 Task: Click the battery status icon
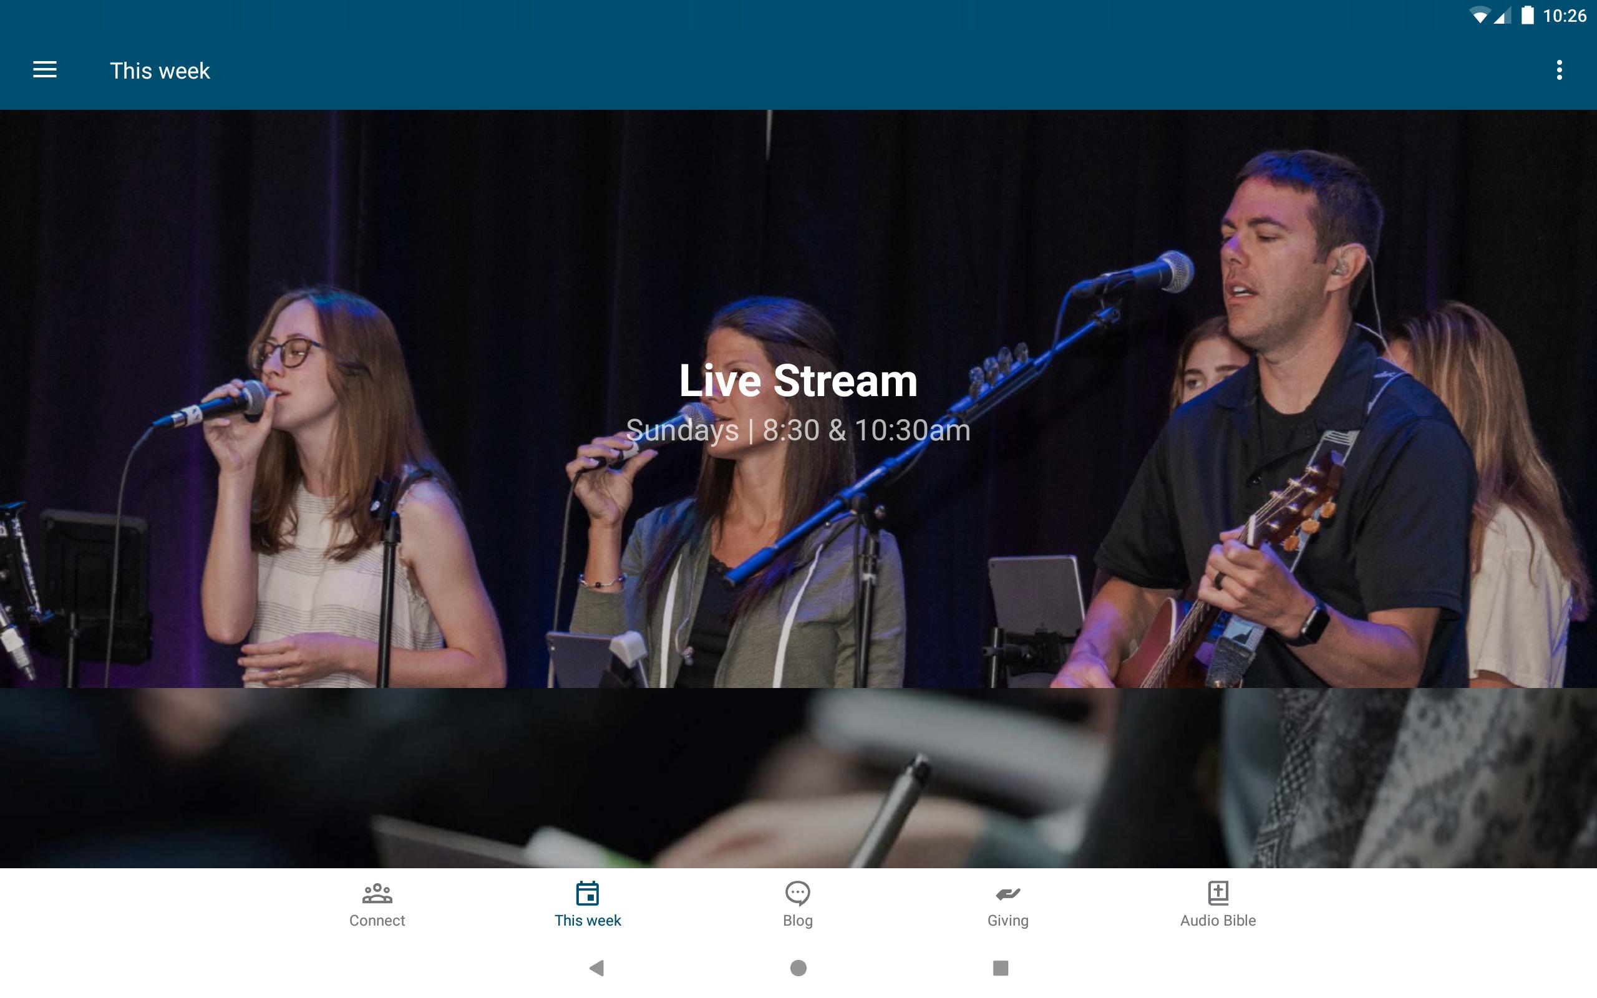click(x=1527, y=15)
